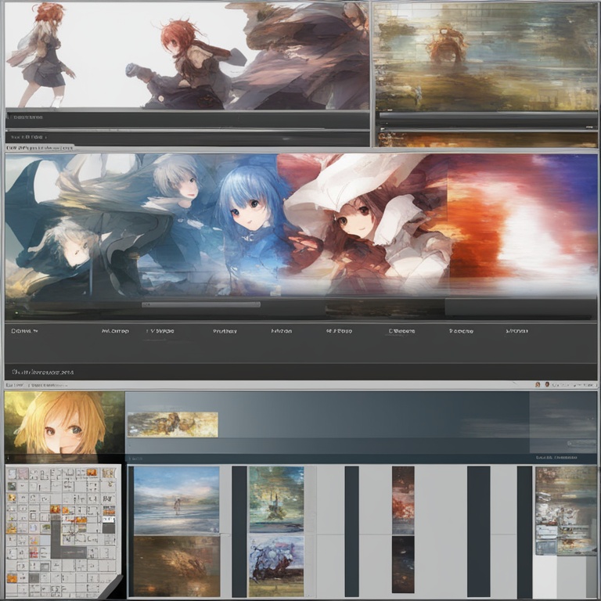Select the purple-blue tree painting thumbnail
Image resolution: width=601 pixels, height=601 pixels.
(x=276, y=566)
